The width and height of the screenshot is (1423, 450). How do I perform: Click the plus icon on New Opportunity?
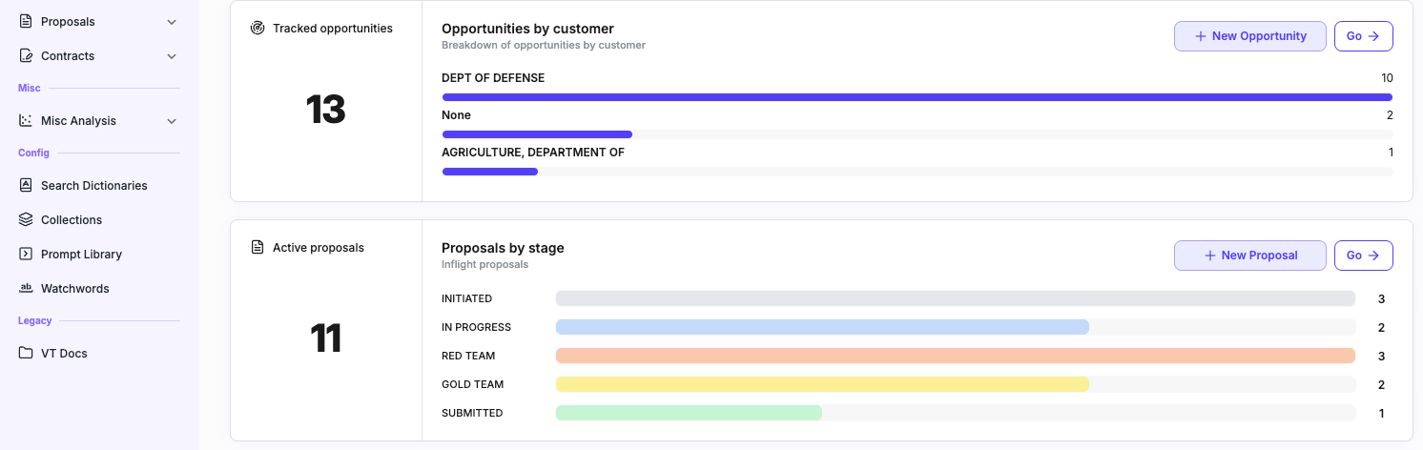(1201, 36)
